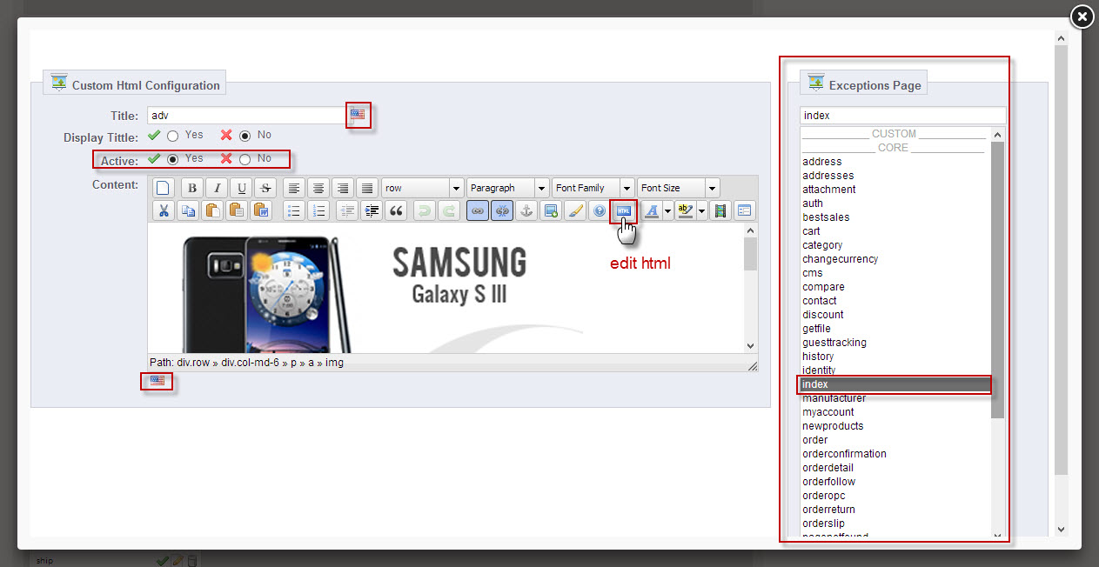Click the Exceptions Page search field
This screenshot has height=567, width=1099.
(x=902, y=116)
